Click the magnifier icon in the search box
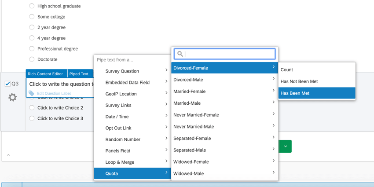 180,54
